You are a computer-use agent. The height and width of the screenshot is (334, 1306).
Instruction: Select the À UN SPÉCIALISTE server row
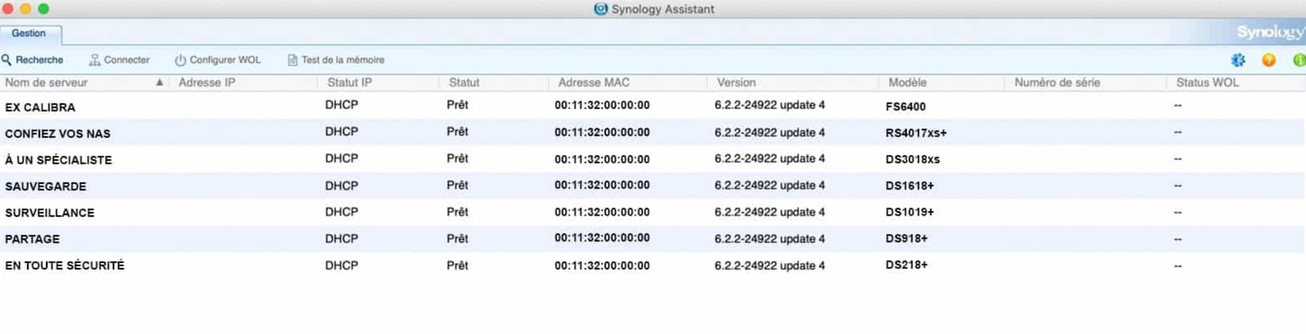click(653, 159)
